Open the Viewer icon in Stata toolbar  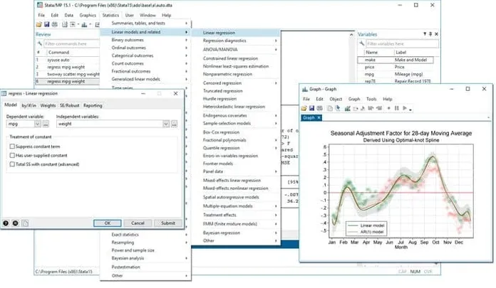point(73,24)
